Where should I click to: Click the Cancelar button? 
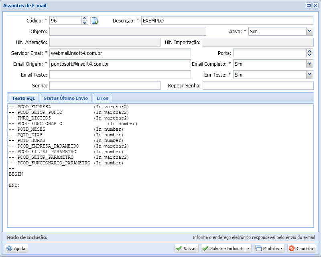click(301, 249)
